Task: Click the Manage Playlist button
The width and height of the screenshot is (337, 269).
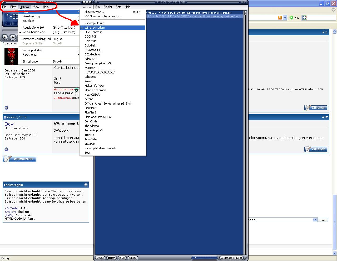Action: (231, 258)
